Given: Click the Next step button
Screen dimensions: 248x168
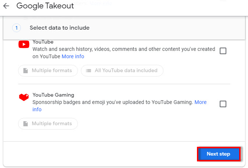Looking at the screenshot, I should [x=219, y=154].
